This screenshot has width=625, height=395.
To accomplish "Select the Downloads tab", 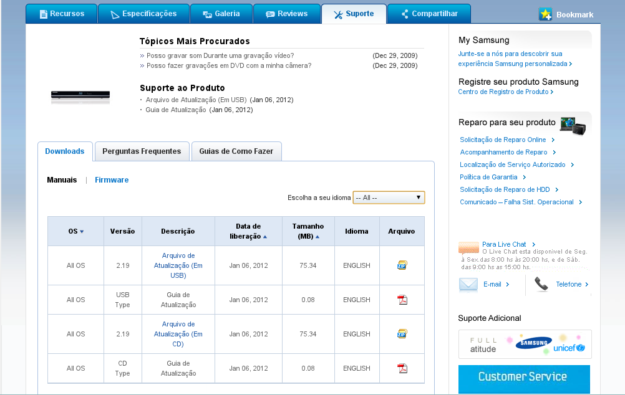I will 65,151.
